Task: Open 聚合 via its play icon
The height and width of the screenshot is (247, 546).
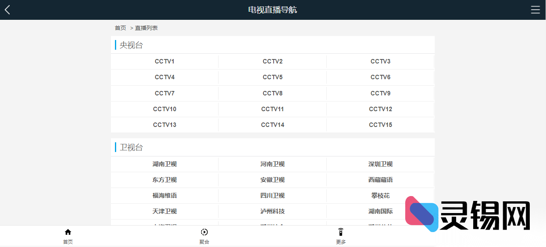Action: point(204,231)
